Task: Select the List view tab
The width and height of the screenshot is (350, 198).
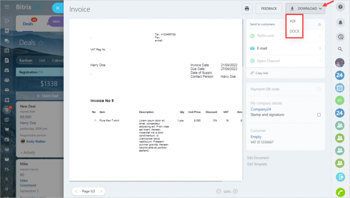Action: pyautogui.click(x=42, y=61)
